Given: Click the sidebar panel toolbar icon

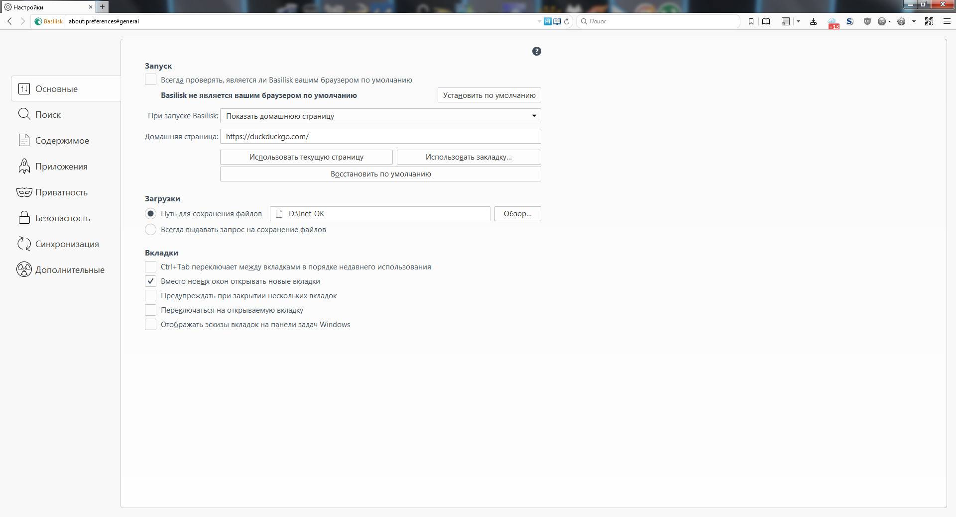Looking at the screenshot, I should [x=786, y=21].
